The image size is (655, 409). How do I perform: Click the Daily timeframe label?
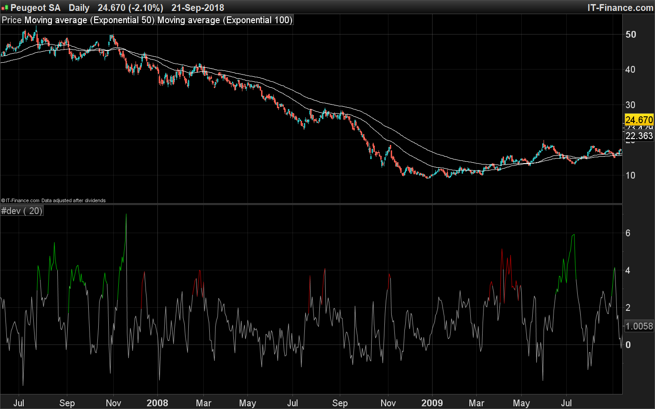pyautogui.click(x=79, y=8)
